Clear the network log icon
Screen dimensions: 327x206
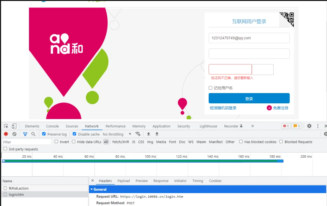[x=14, y=134]
